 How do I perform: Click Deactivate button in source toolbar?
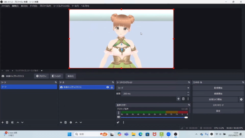70,76
